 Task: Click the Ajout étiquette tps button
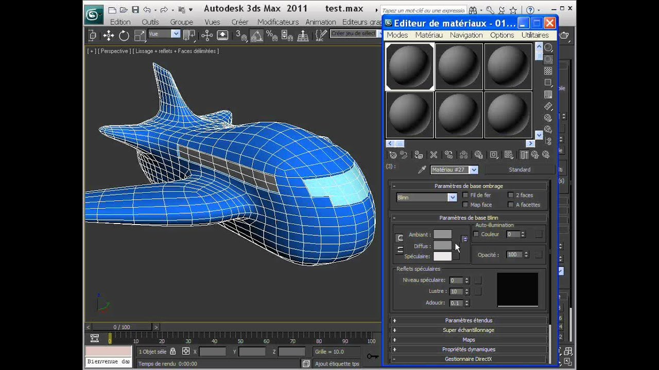coord(337,363)
